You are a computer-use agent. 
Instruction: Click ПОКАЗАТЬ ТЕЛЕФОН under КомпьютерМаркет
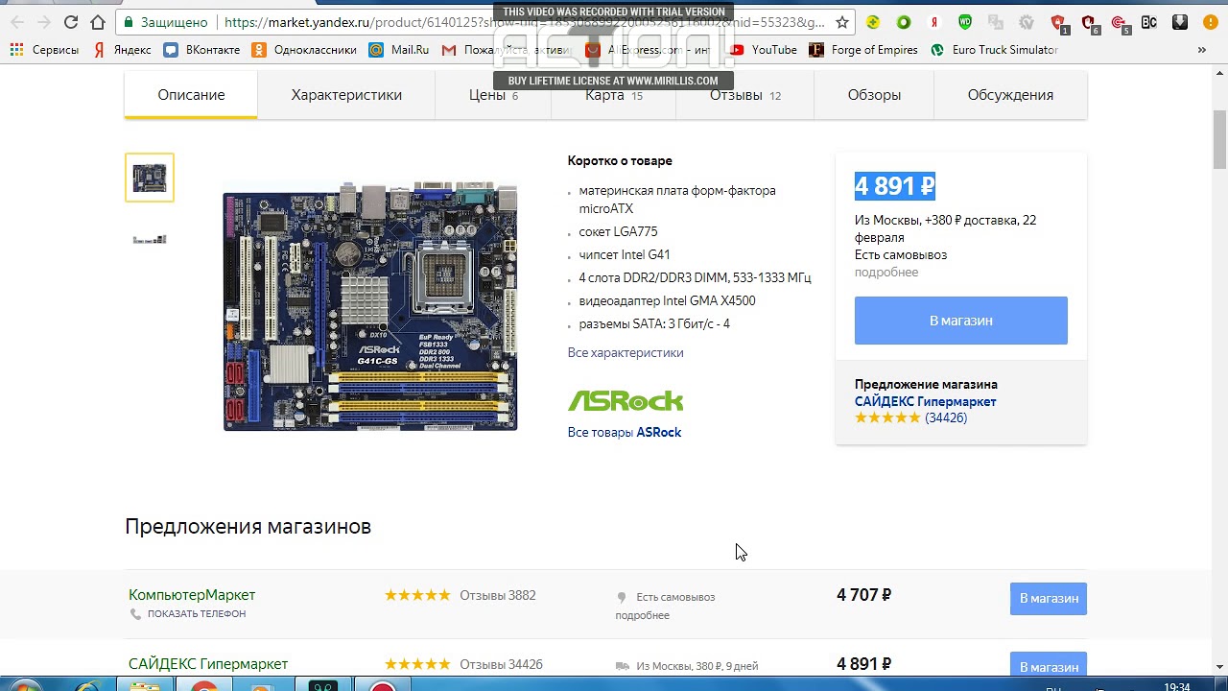196,613
